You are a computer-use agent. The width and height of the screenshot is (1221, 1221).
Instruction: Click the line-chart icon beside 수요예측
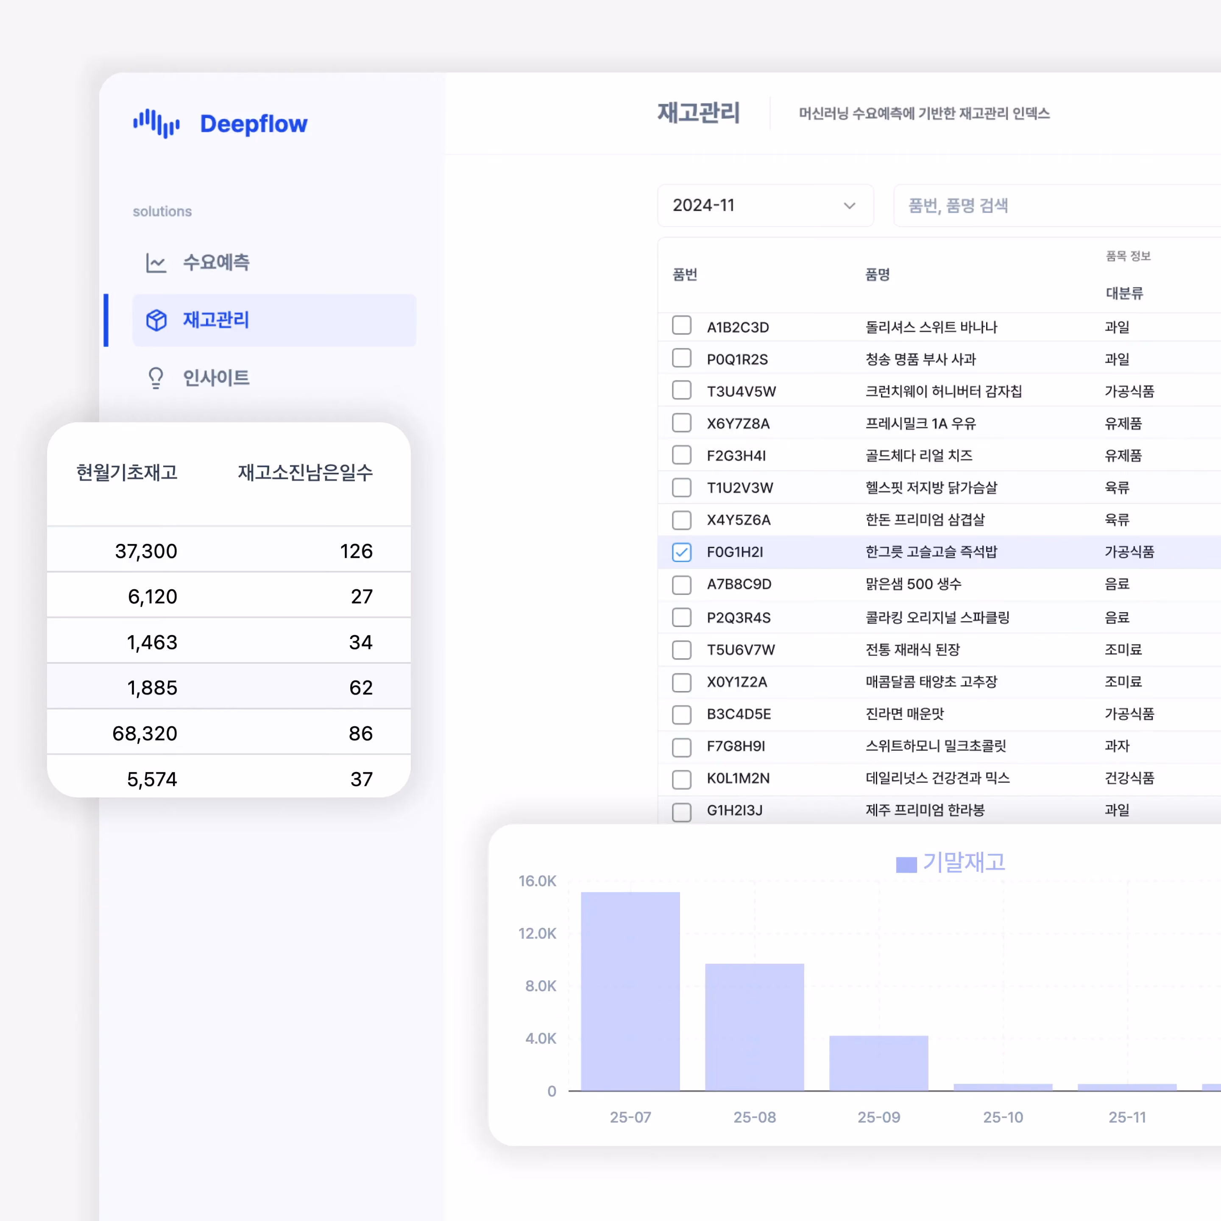click(156, 262)
